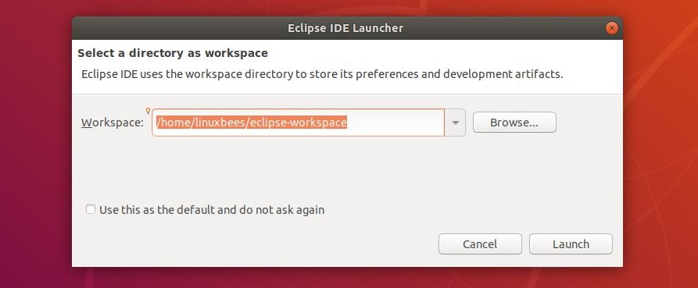Click the 'Workspace:' field label
This screenshot has height=288, width=698.
[113, 123]
